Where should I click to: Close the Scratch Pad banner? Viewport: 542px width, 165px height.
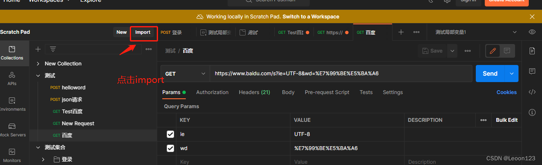pyautogui.click(x=532, y=17)
